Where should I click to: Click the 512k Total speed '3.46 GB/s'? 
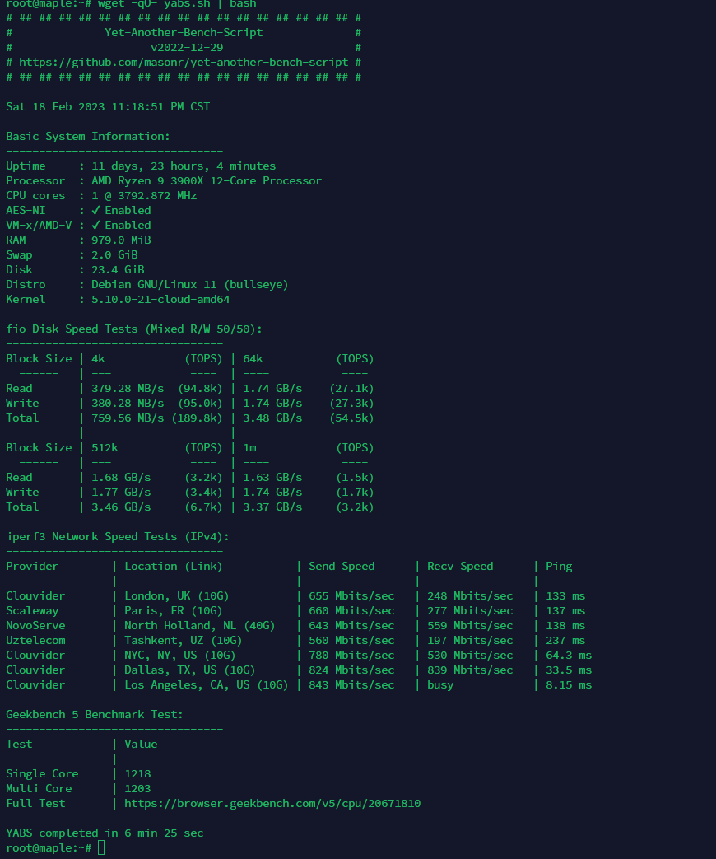tap(121, 507)
